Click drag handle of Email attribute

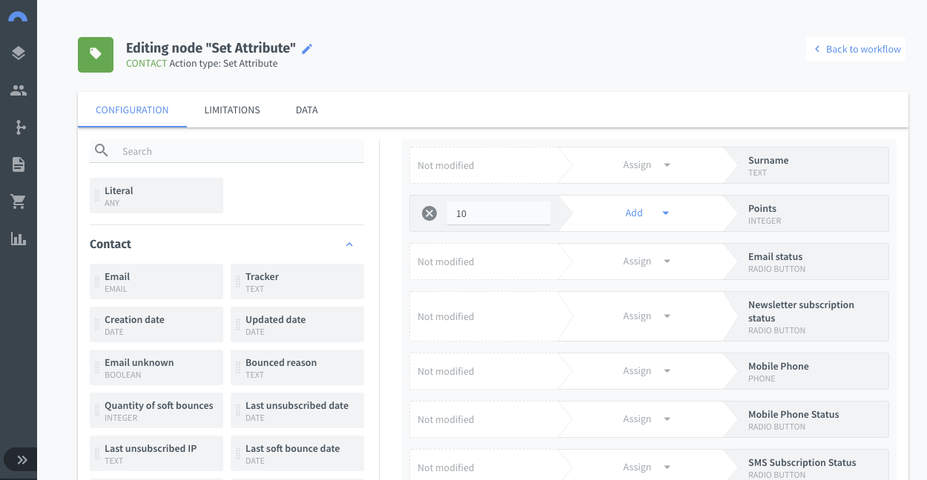pos(97,282)
